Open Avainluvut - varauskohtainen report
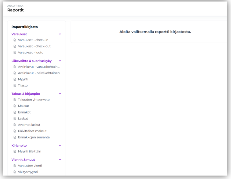This screenshot has width=231, height=179. tap(39, 67)
